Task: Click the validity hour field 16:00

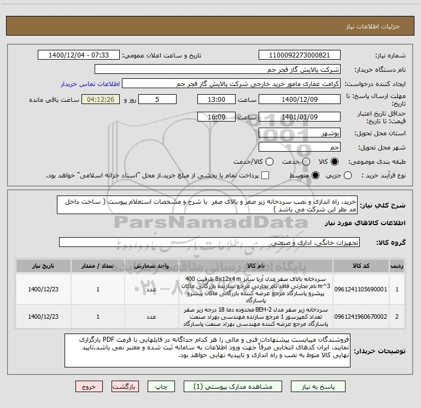Action: click(x=217, y=117)
